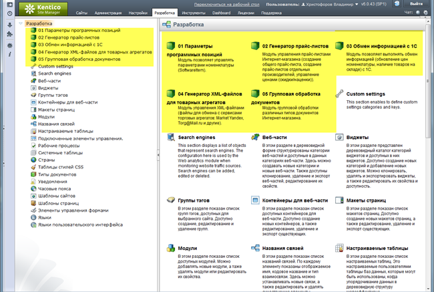Open 02 Генератор прайс-листов card link
Viewport: 434px width, 292px height.
(295, 46)
